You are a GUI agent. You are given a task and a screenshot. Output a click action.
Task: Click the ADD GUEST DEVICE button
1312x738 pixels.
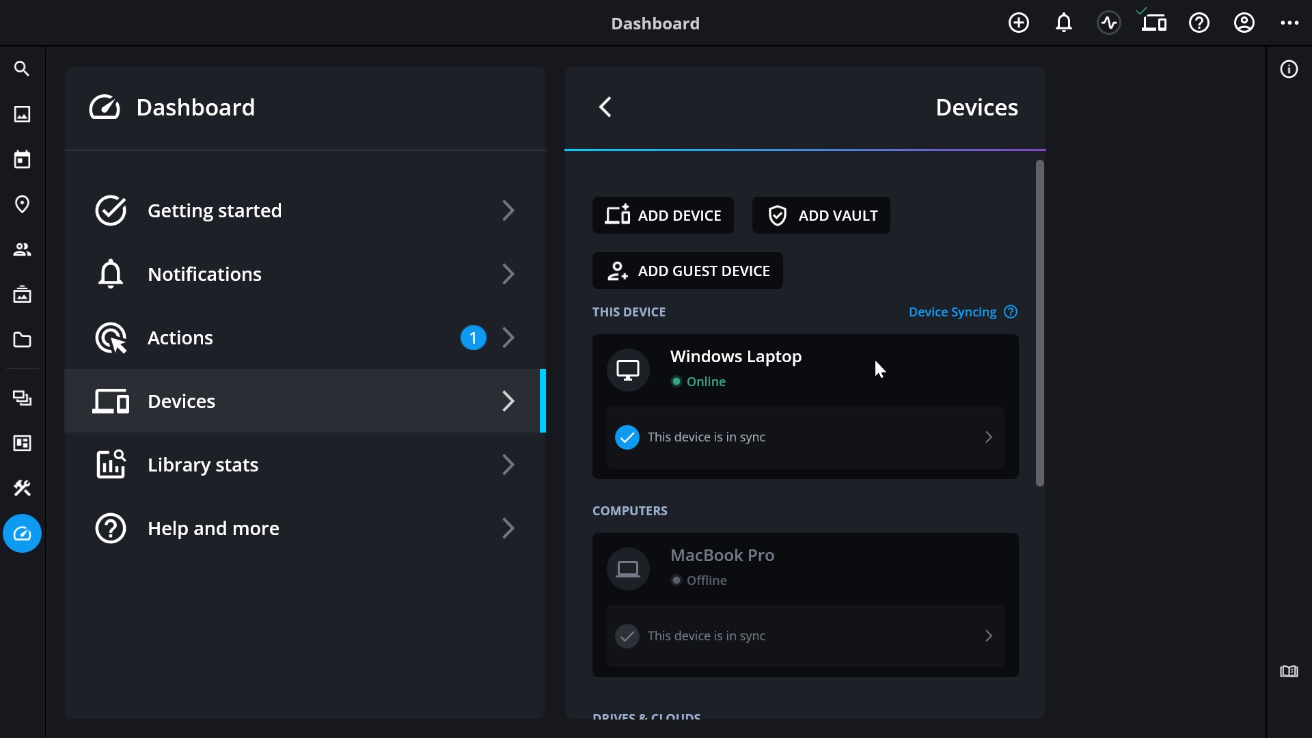(687, 271)
